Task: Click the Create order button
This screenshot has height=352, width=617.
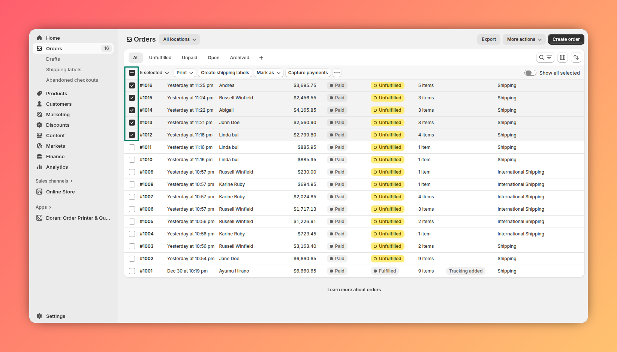Action: [x=566, y=39]
